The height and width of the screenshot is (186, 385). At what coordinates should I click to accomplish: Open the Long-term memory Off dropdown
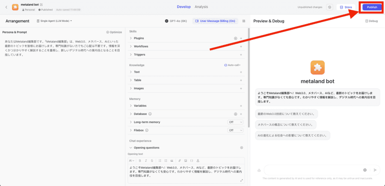pos(235,122)
